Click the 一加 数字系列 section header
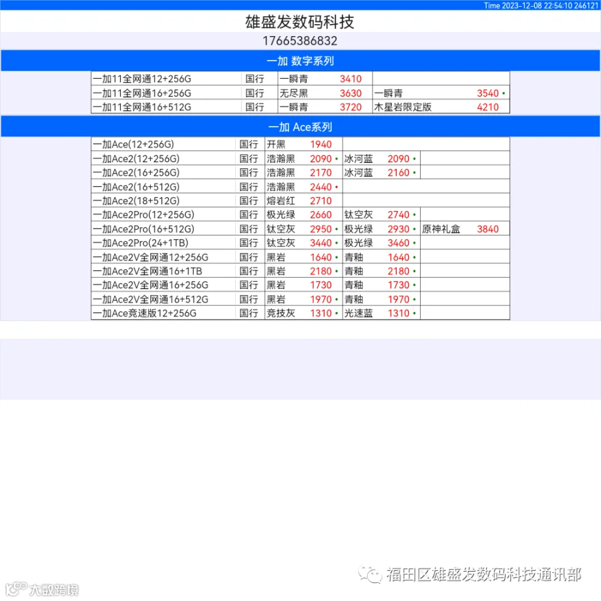The width and height of the screenshot is (601, 601). coord(300,61)
